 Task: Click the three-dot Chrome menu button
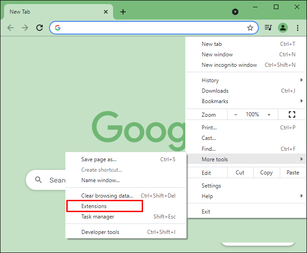click(297, 28)
